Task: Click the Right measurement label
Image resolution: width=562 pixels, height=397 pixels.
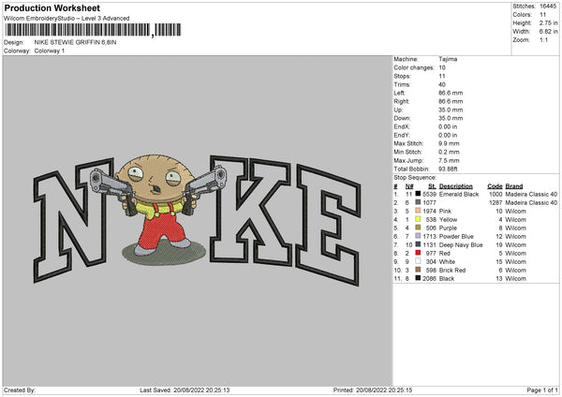Action: [402, 101]
